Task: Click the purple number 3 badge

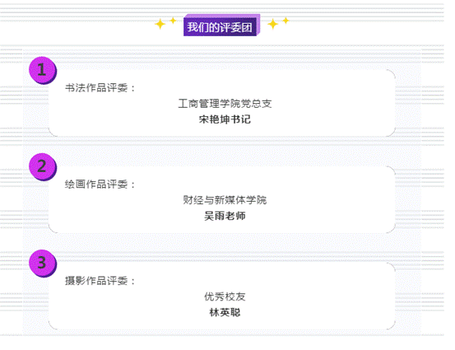Action: [x=43, y=264]
